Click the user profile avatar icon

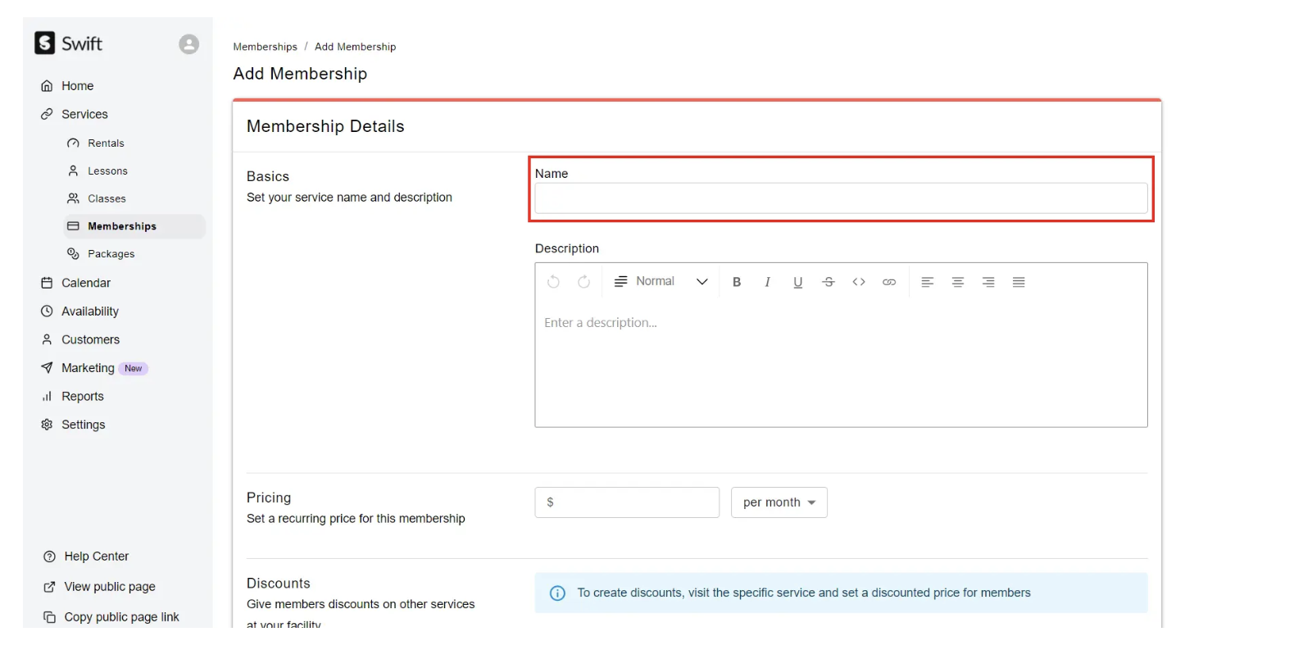(x=189, y=44)
